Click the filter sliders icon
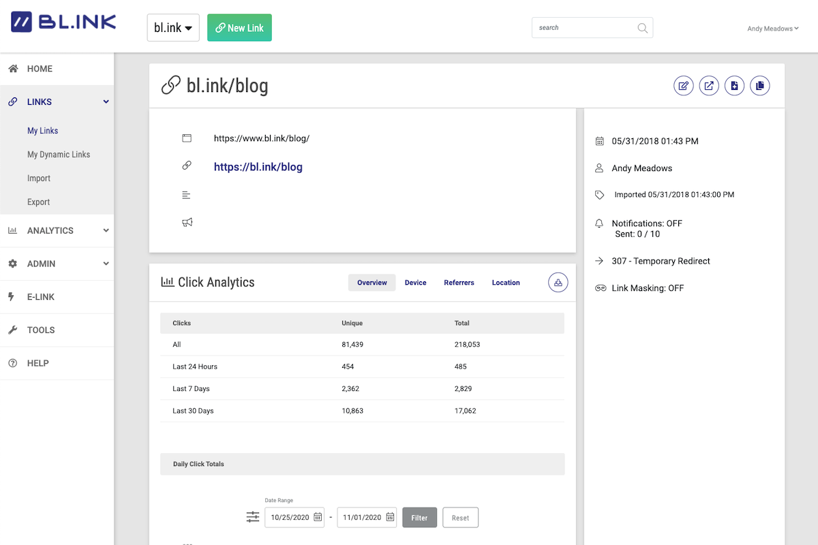 pos(253,517)
